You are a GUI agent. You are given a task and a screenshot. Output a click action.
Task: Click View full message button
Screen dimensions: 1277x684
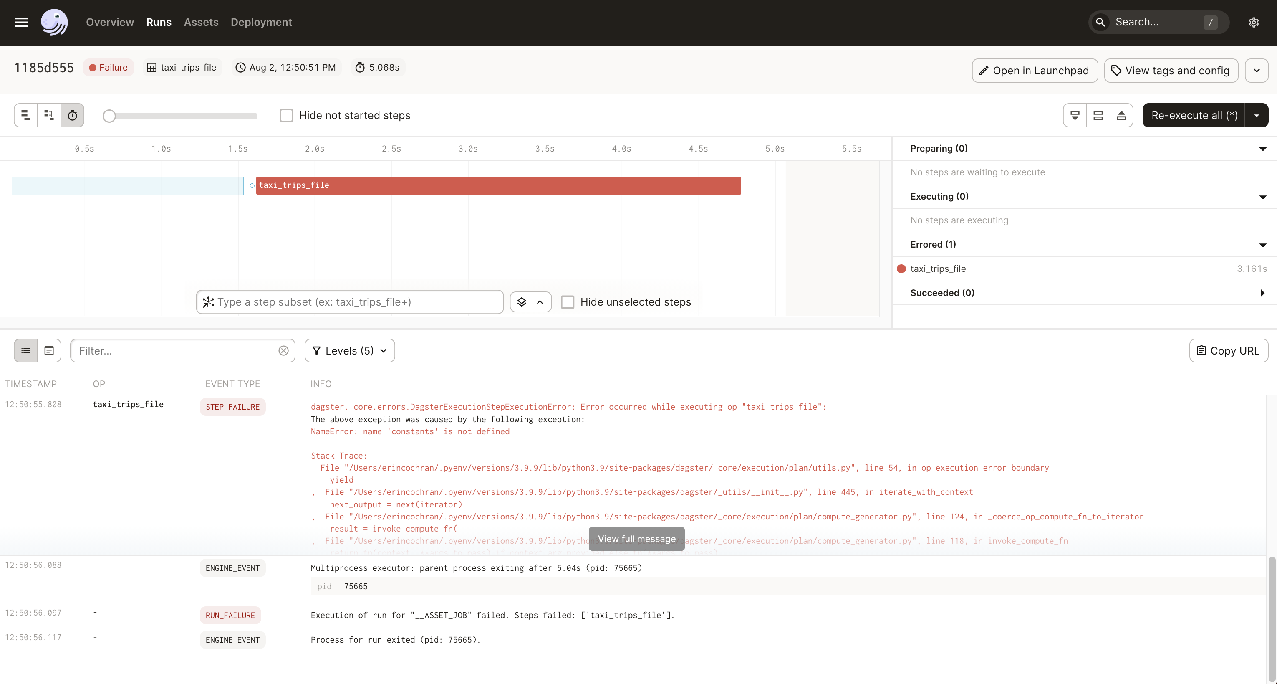pos(636,539)
